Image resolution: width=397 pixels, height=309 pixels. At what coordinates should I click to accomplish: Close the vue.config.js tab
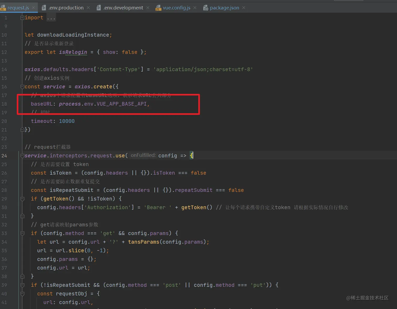point(195,8)
